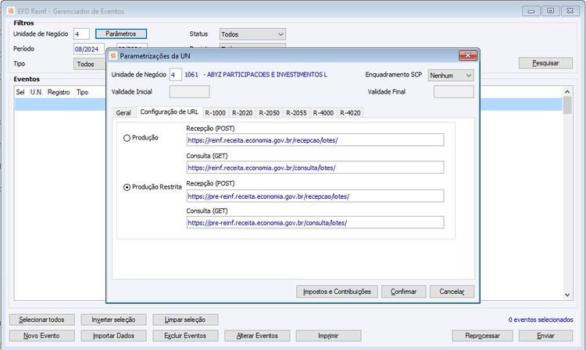The image size is (586, 350).
Task: Click the Produção Recepção (POST) URL field
Action: coord(315,140)
